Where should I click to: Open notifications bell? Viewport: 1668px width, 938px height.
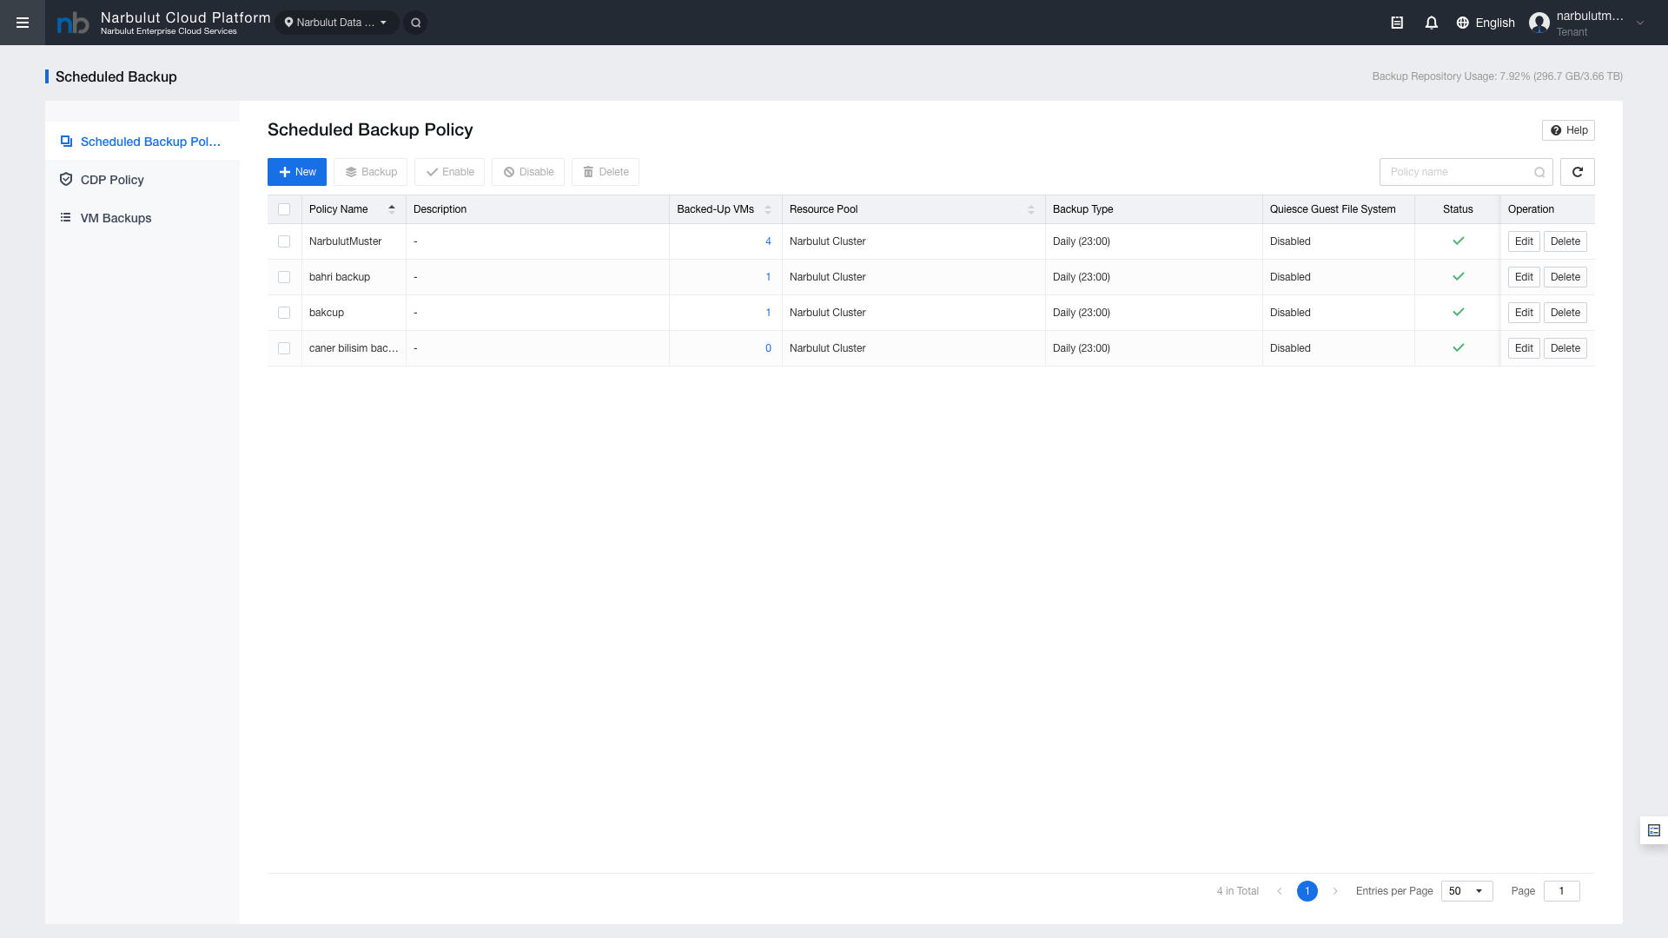[1432, 23]
